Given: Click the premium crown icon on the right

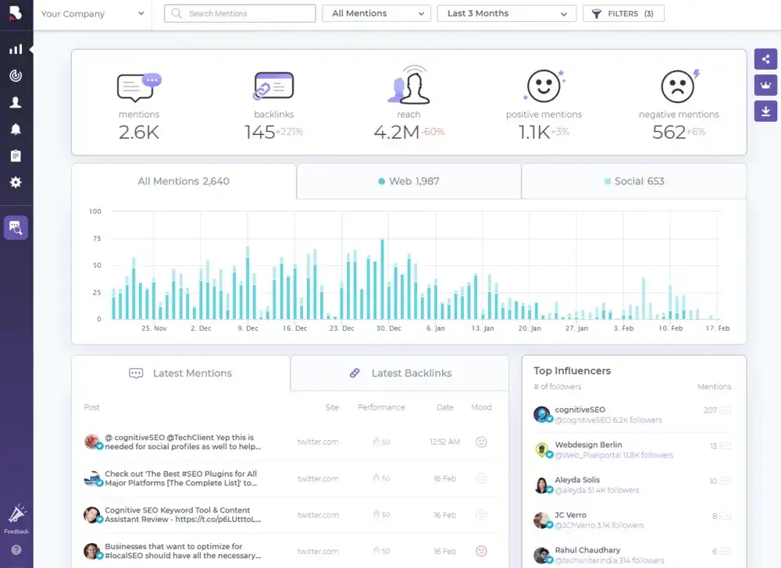Looking at the screenshot, I should coord(766,84).
